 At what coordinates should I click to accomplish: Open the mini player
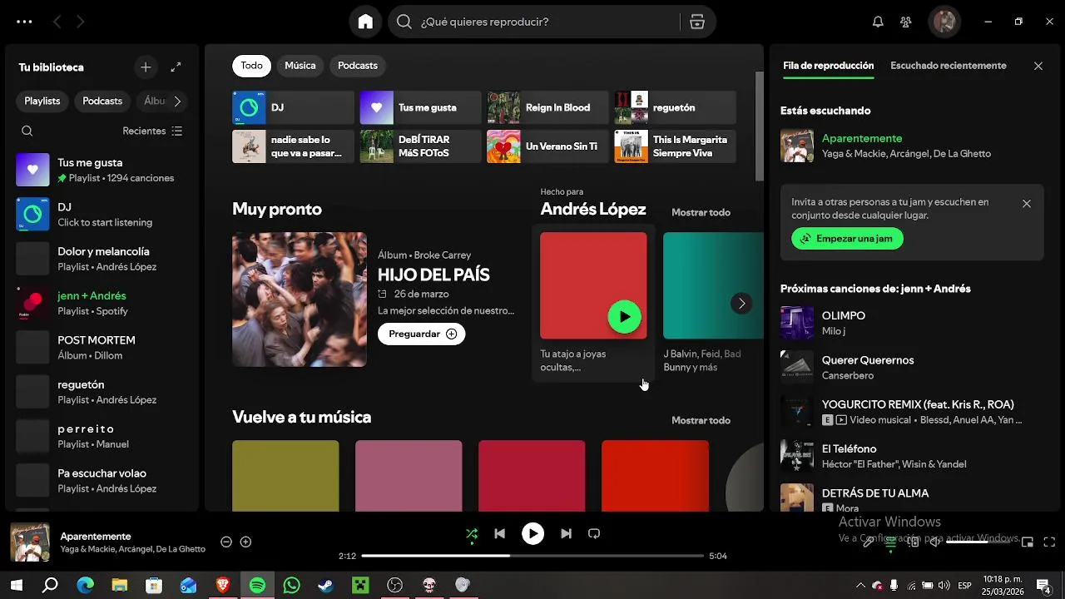point(1028,542)
